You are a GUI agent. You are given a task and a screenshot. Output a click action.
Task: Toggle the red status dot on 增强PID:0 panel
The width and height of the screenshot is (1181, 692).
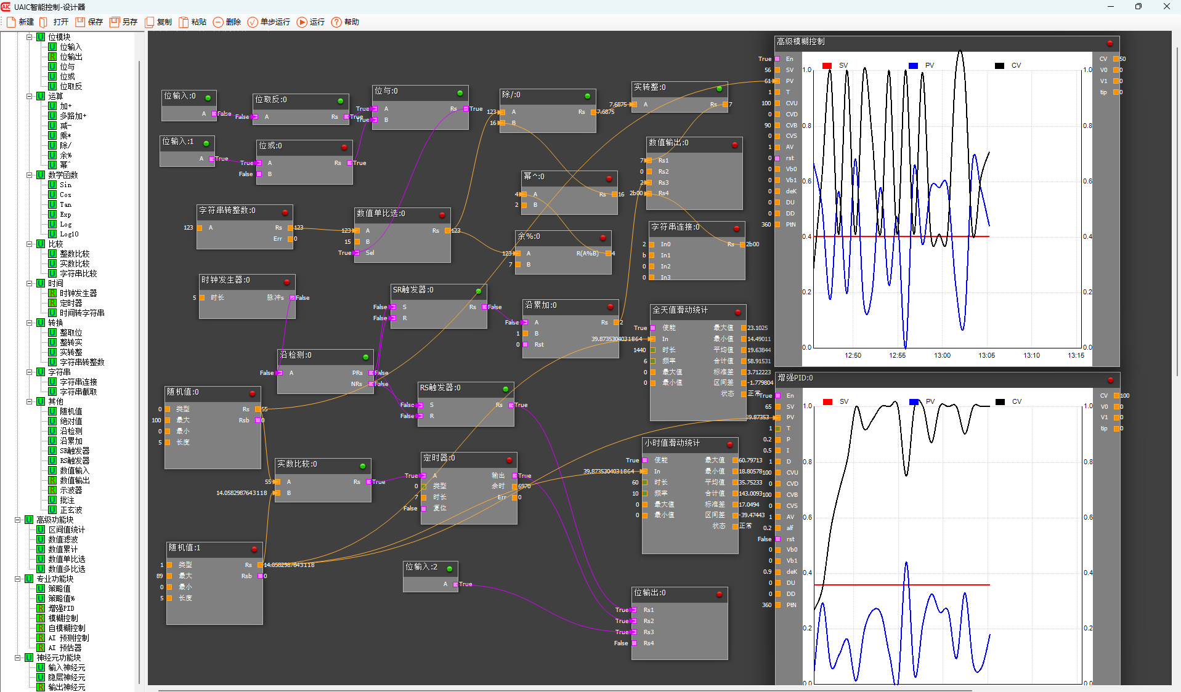(1110, 380)
